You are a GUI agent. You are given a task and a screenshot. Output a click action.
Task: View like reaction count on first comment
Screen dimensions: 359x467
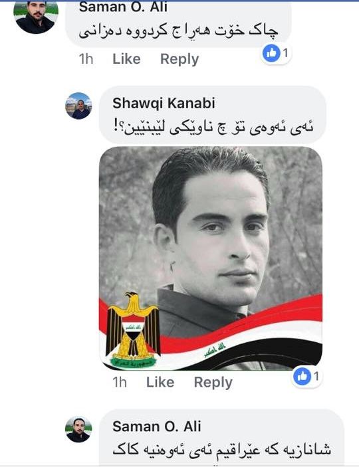click(275, 53)
